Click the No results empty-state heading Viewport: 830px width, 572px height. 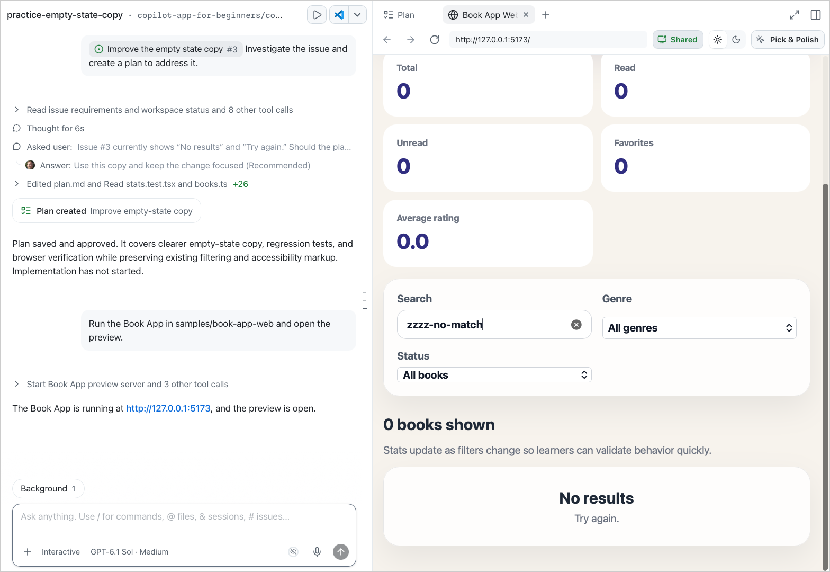click(x=597, y=498)
